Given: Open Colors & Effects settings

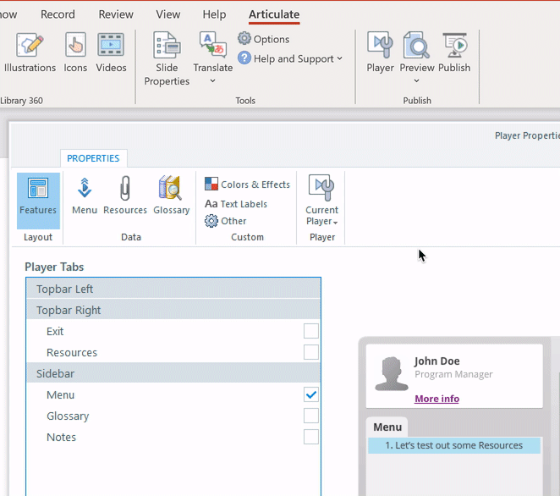Looking at the screenshot, I should 247,185.
